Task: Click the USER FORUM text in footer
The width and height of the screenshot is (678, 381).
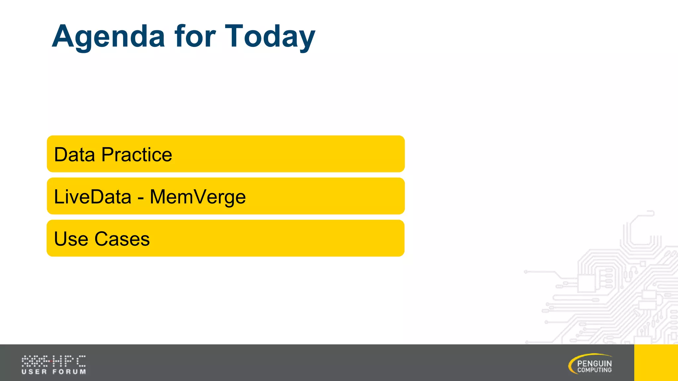Action: tap(54, 372)
